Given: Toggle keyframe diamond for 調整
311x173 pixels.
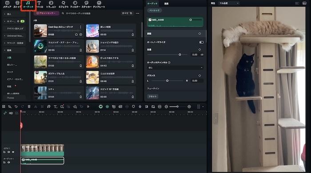Looking at the screenshot, I should pyautogui.click(x=199, y=34).
